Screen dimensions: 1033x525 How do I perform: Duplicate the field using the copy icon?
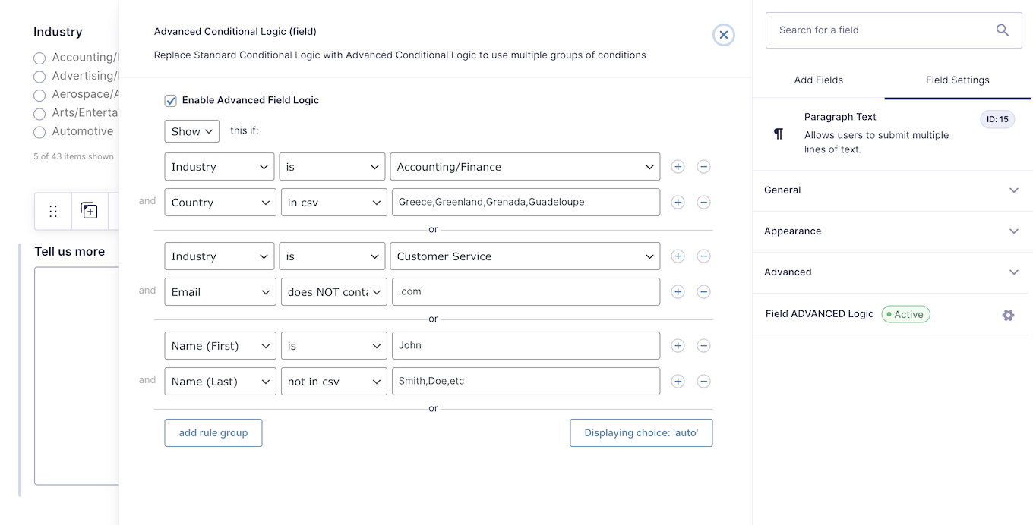tap(90, 211)
